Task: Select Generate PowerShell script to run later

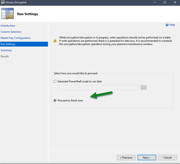Action: (55, 81)
